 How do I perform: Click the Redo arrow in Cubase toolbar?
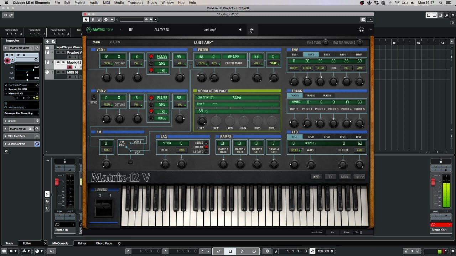[11, 15]
